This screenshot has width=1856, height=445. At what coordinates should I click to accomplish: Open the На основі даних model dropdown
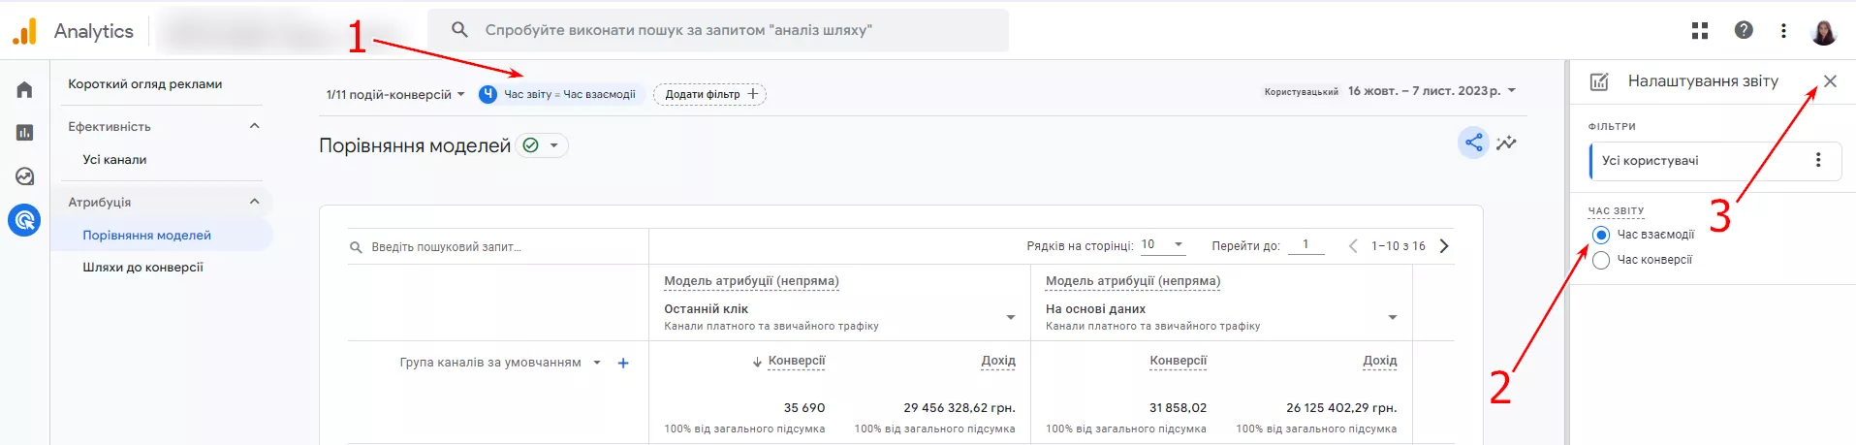tap(1221, 317)
